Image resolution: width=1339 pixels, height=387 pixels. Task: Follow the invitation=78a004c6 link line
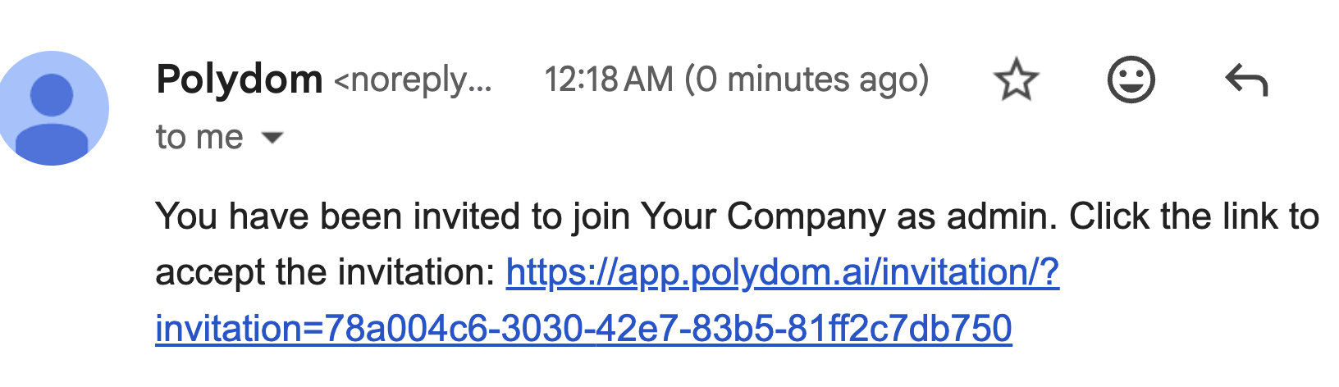[x=583, y=329]
